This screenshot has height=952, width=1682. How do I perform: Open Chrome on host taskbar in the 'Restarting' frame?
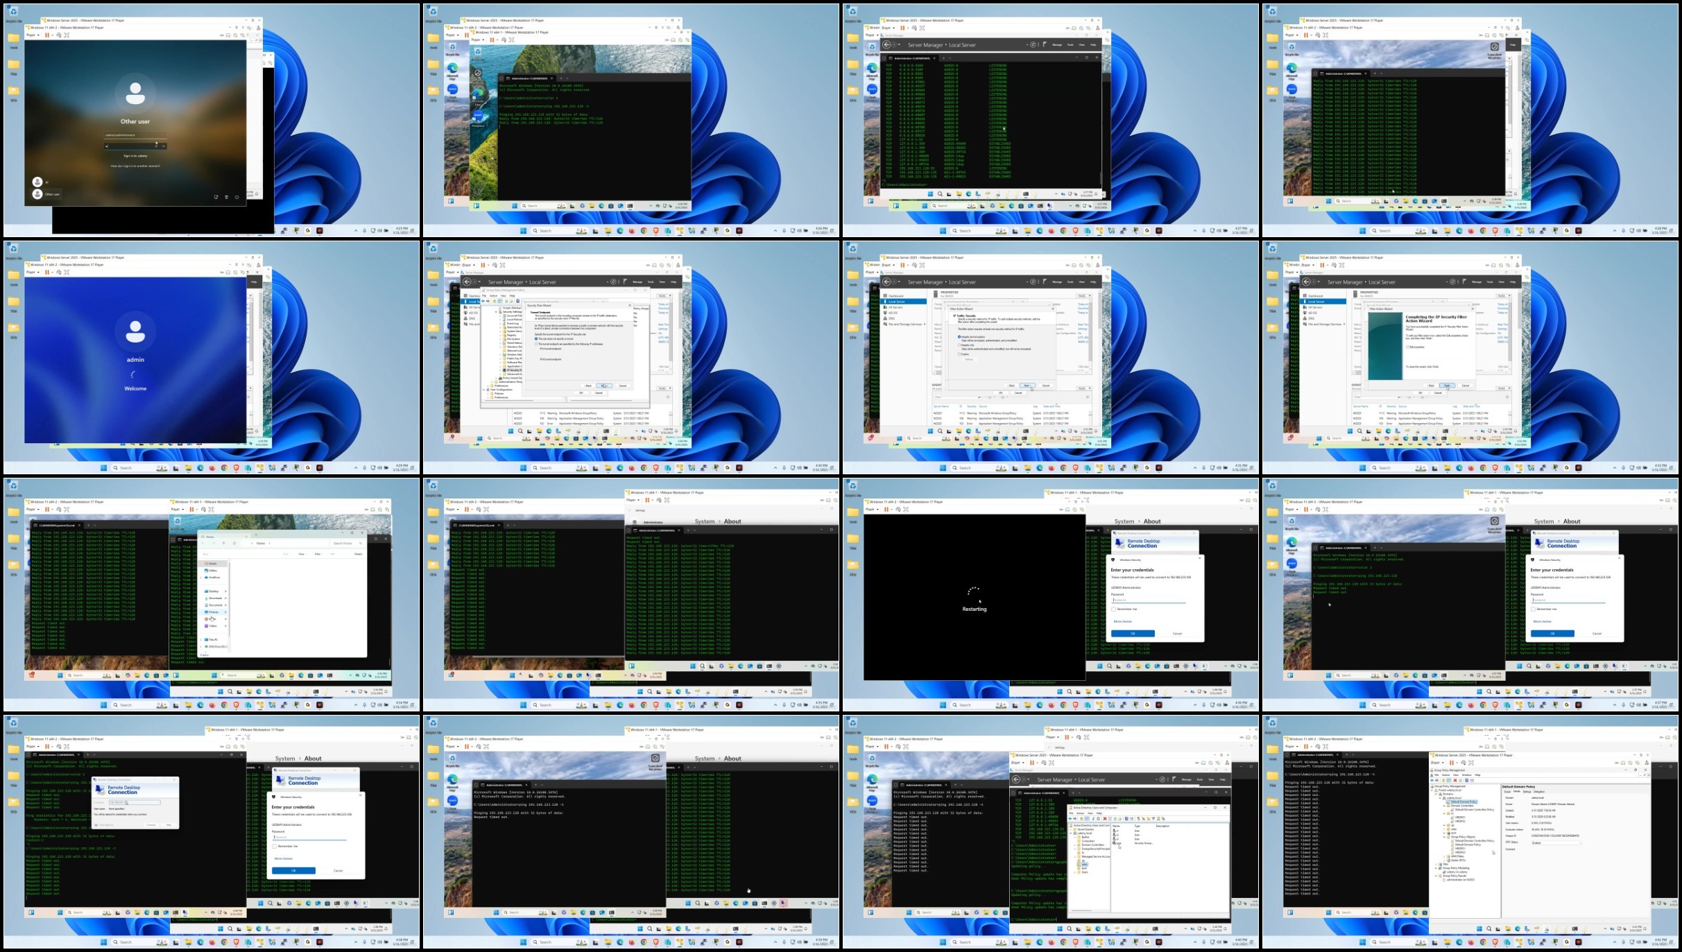pos(1063,704)
